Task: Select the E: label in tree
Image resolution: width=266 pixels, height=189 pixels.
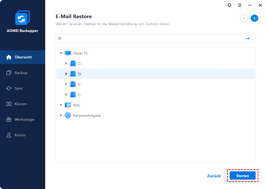Action: [x=79, y=84]
